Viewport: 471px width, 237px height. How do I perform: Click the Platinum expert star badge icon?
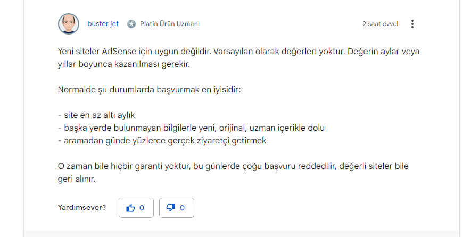coord(131,24)
